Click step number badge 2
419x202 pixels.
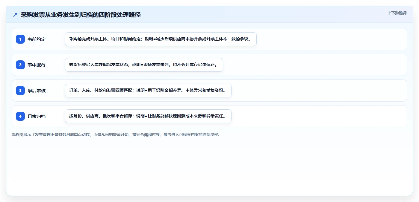coord(20,65)
